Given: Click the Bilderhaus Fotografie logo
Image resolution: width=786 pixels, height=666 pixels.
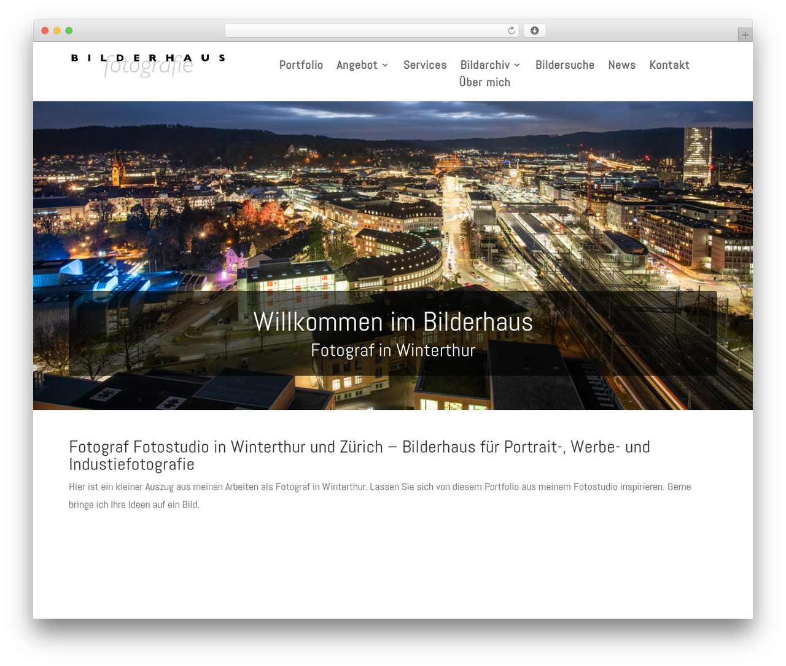Looking at the screenshot, I should pos(148,65).
